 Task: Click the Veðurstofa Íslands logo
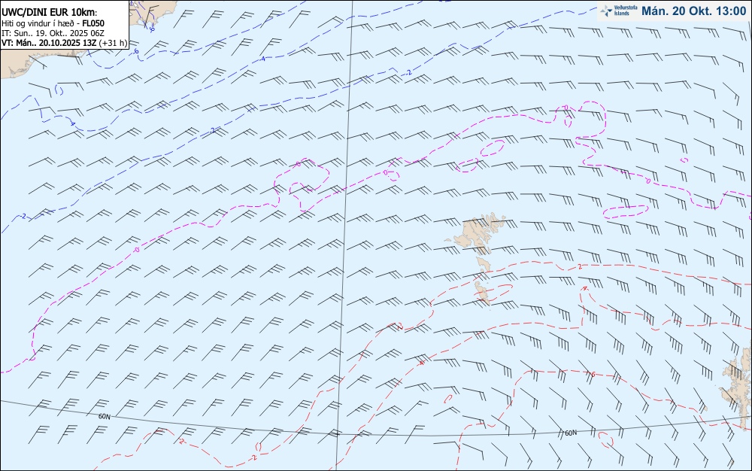pyautogui.click(x=619, y=11)
